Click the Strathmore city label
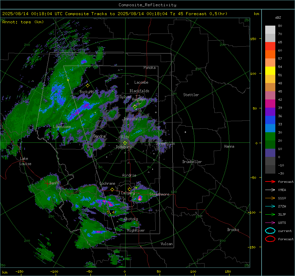The height and width of the screenshot is (276, 295). pyautogui.click(x=159, y=194)
